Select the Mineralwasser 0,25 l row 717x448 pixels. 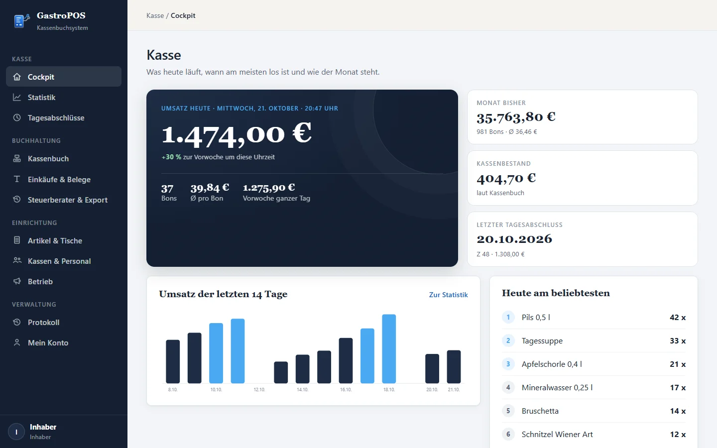594,387
